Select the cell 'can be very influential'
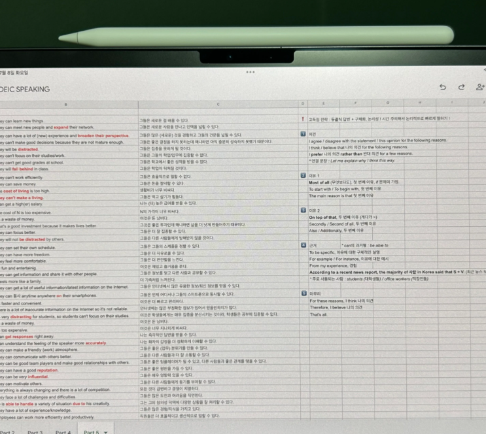Image resolution: width=486 pixels, height=434 pixels. 69,376
